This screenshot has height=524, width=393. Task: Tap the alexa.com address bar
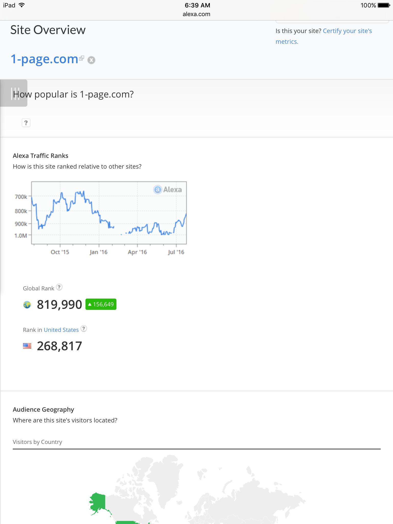coord(196,14)
